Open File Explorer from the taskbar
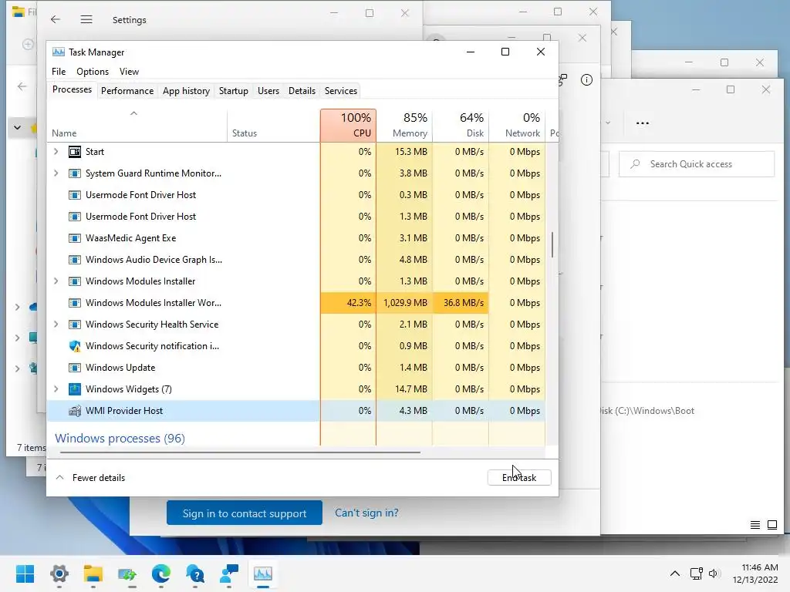Viewport: 790px width, 592px height. pos(93,573)
